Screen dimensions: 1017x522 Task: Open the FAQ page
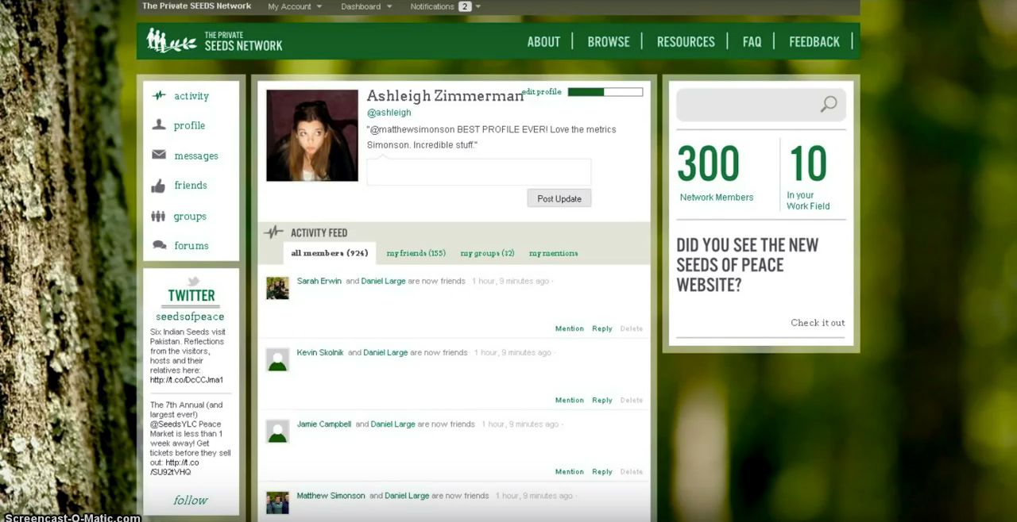[752, 41]
